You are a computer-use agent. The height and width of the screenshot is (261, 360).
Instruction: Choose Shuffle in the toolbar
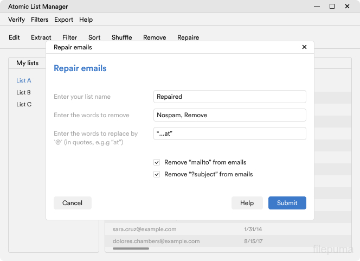[121, 37]
